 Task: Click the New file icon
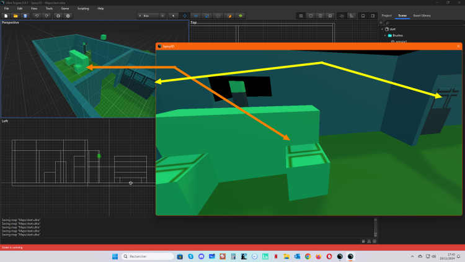coord(6,16)
